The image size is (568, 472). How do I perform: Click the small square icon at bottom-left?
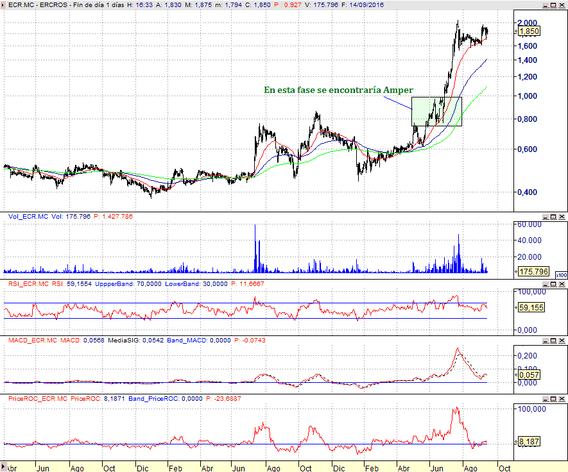4,465
